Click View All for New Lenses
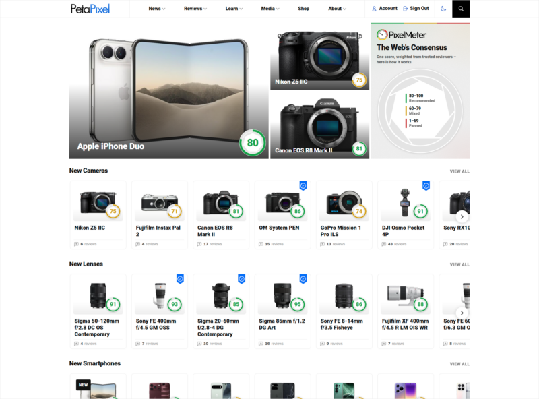The height and width of the screenshot is (399, 539). click(x=459, y=264)
